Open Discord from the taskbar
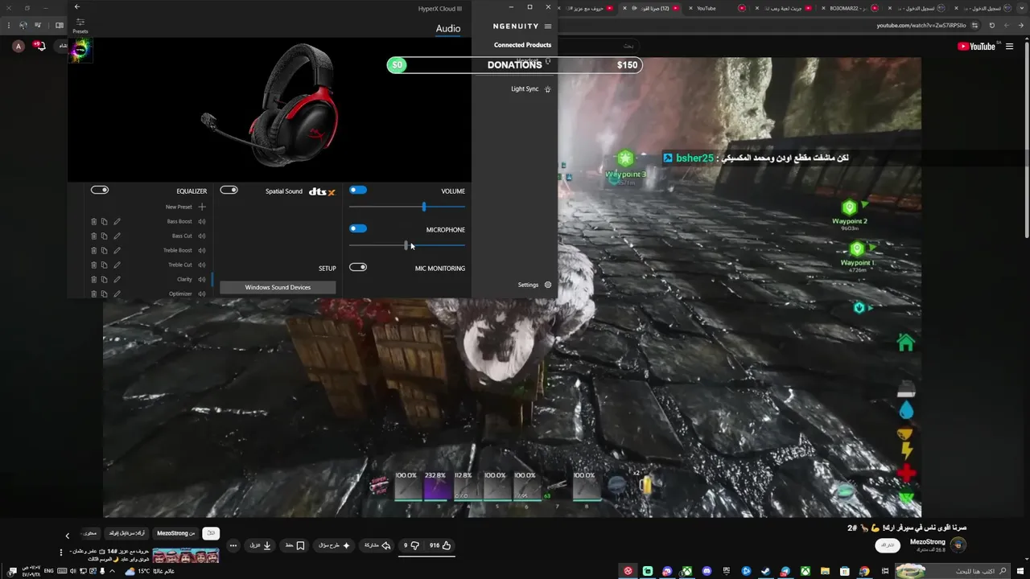 pyautogui.click(x=707, y=572)
